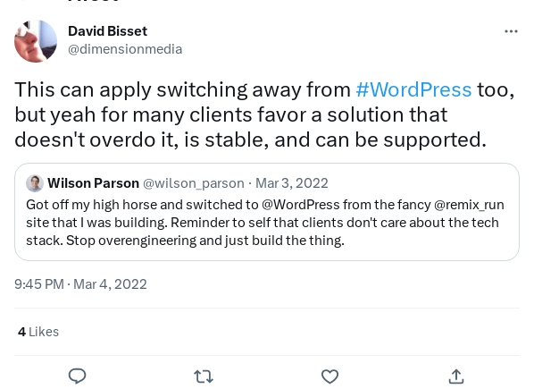Open Wilson Parson name in quoted tweet
Viewport: 534px width, 389px height.
(x=93, y=183)
